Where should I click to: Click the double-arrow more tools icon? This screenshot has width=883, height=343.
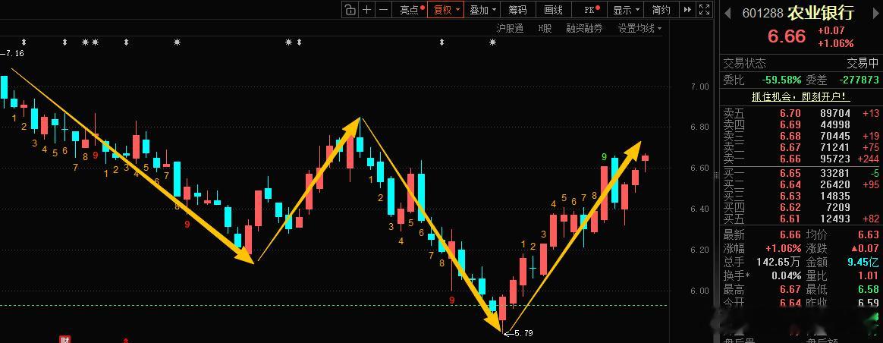(x=687, y=10)
